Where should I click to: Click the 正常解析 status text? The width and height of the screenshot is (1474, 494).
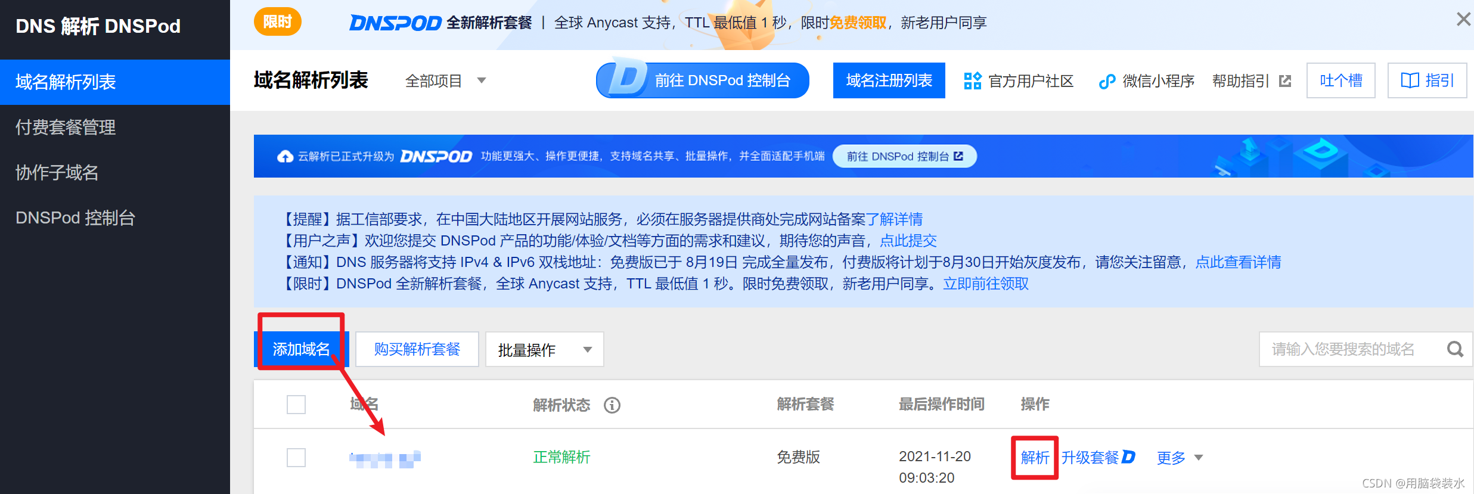point(561,457)
